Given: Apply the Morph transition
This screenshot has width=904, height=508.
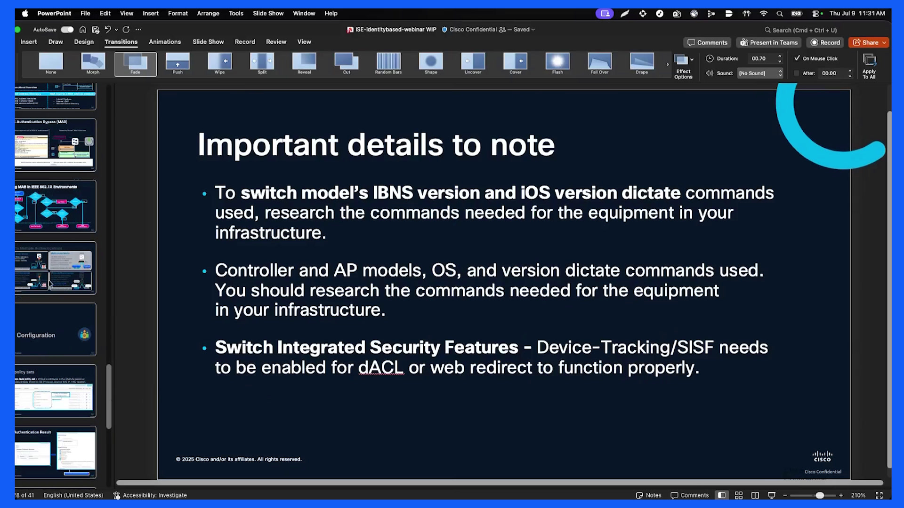Looking at the screenshot, I should click(93, 63).
